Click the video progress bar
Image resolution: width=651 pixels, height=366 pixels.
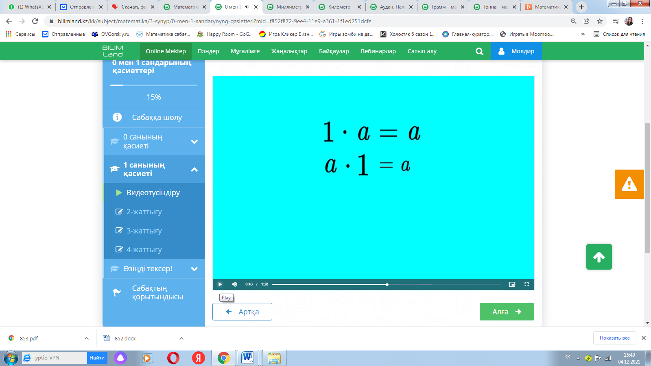pos(387,284)
